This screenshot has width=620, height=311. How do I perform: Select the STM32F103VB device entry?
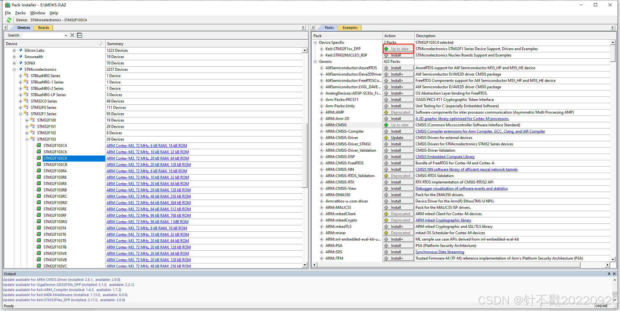55,260
